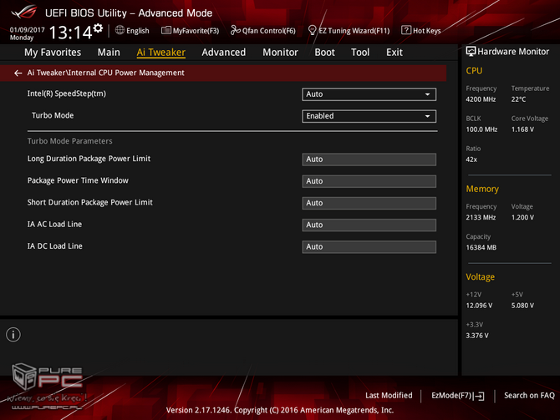Click Ai Tweaker\Internal CPU Power Management breadcrumb

point(105,73)
